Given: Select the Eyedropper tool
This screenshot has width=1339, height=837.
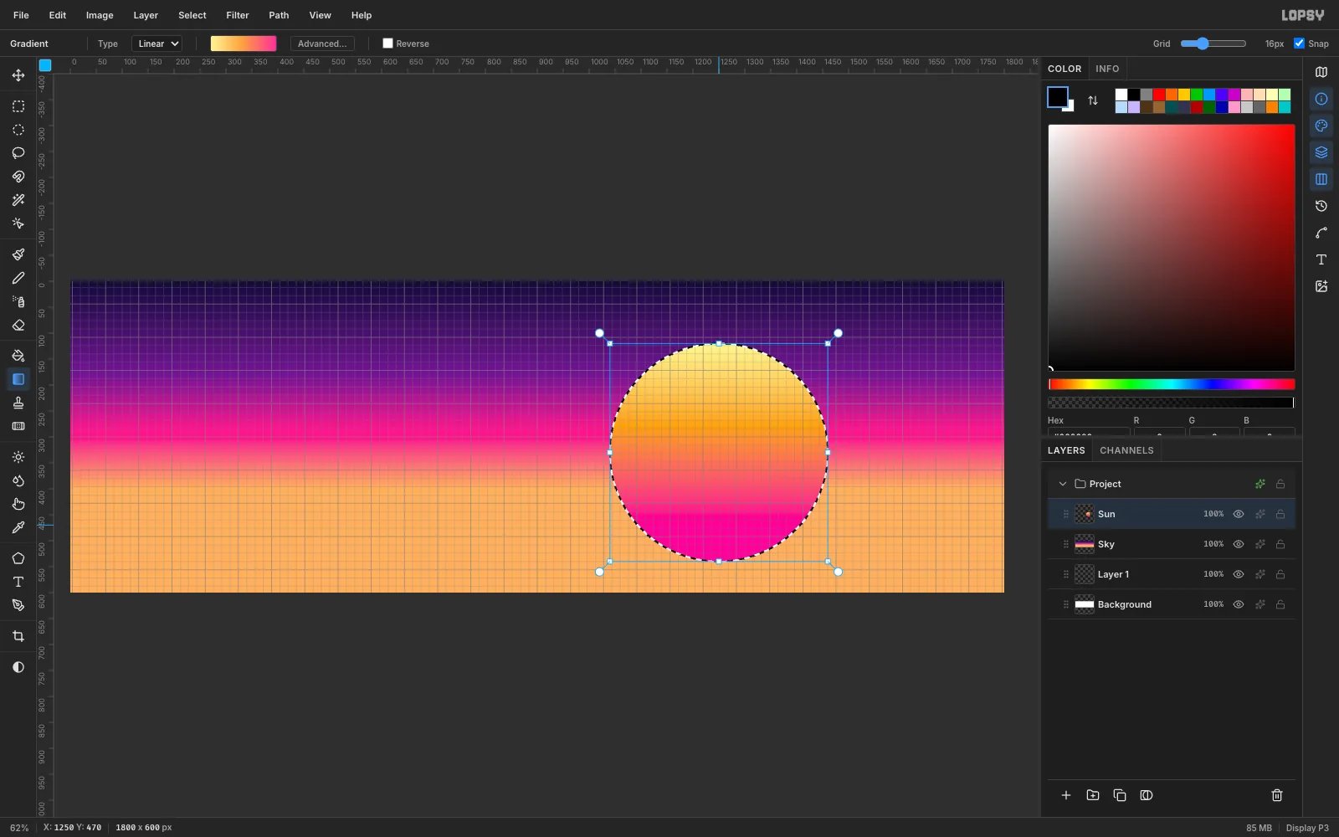Looking at the screenshot, I should (x=18, y=527).
